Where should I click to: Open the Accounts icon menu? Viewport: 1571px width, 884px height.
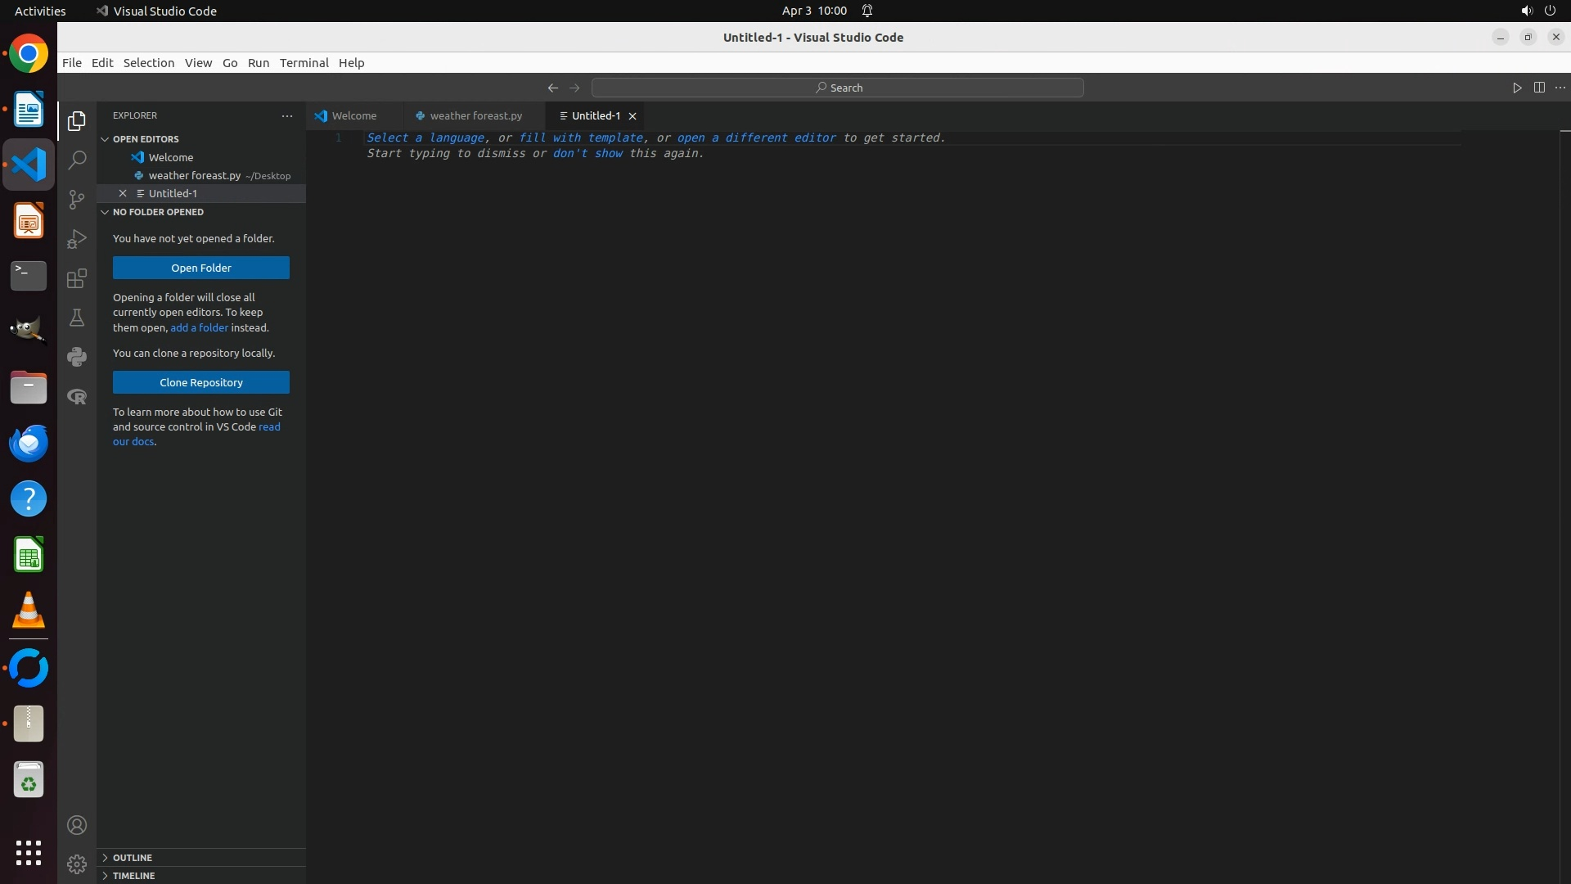(77, 825)
